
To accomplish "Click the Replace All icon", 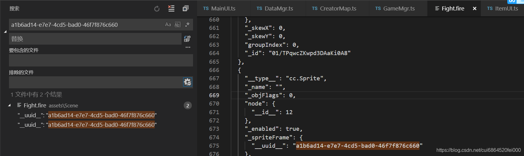I will click(x=187, y=39).
